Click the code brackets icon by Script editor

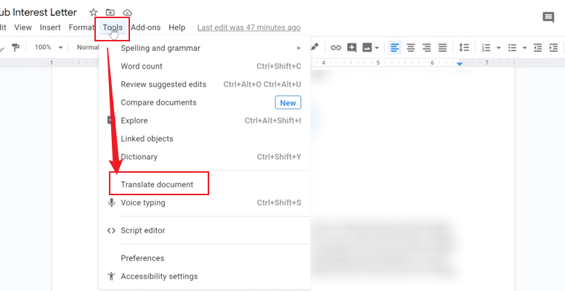(111, 231)
